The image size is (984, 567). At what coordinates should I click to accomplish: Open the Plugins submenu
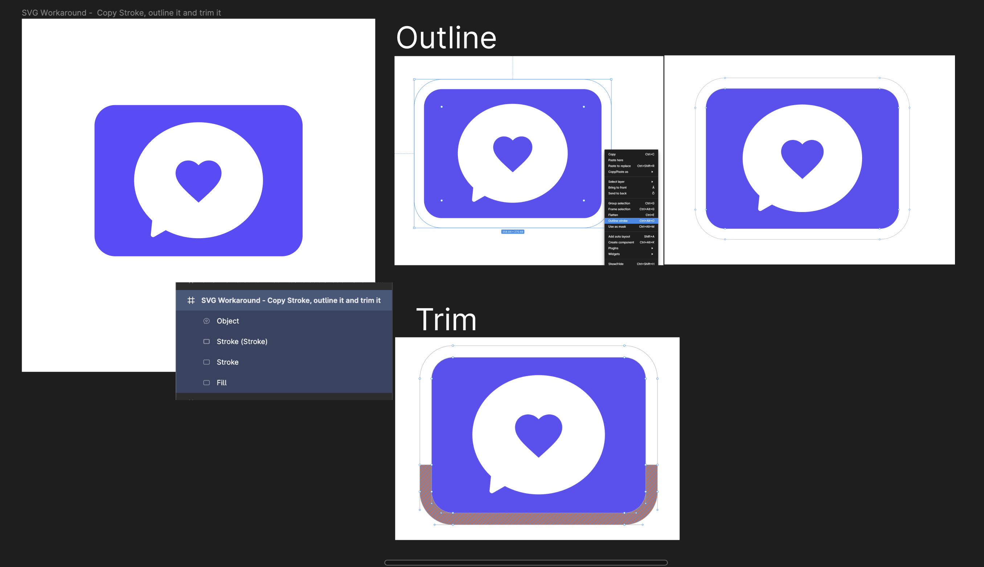click(631, 248)
